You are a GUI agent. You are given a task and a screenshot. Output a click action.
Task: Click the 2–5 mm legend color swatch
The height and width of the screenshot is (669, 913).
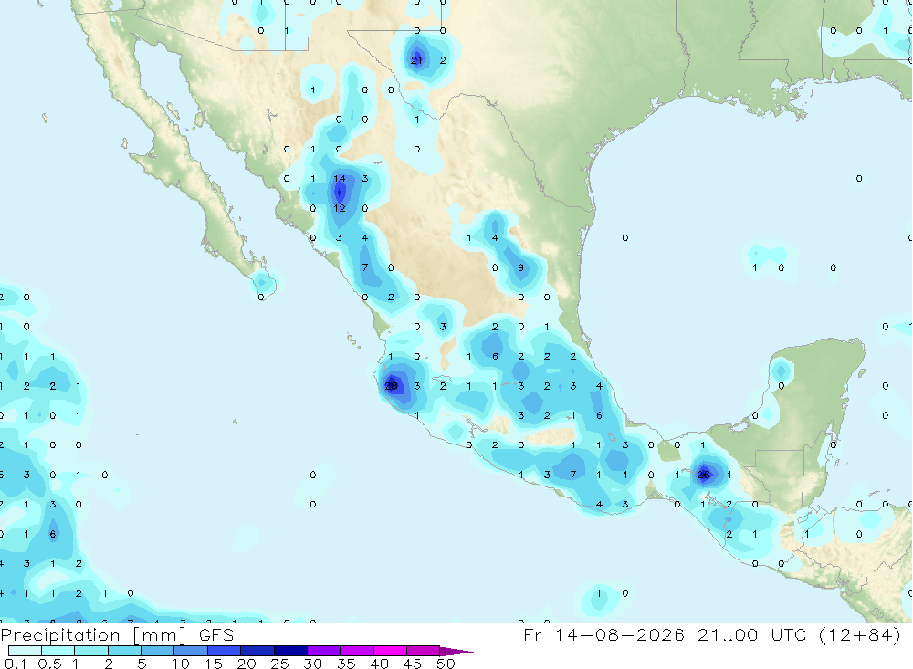point(124,651)
